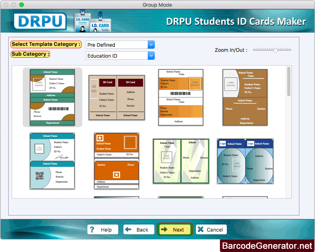Adjust the Zoom In/Out slider handle
Screen dimensions: 315x252
[x=276, y=50]
